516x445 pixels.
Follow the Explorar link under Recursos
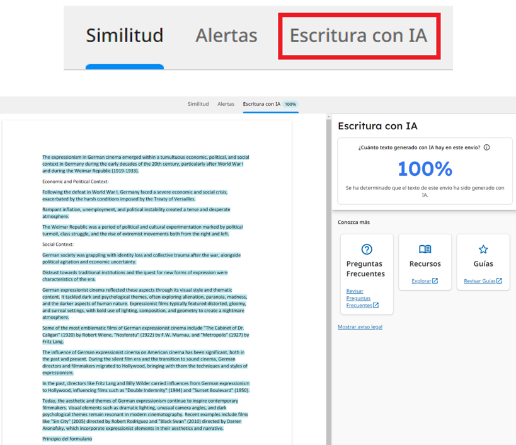(x=421, y=281)
